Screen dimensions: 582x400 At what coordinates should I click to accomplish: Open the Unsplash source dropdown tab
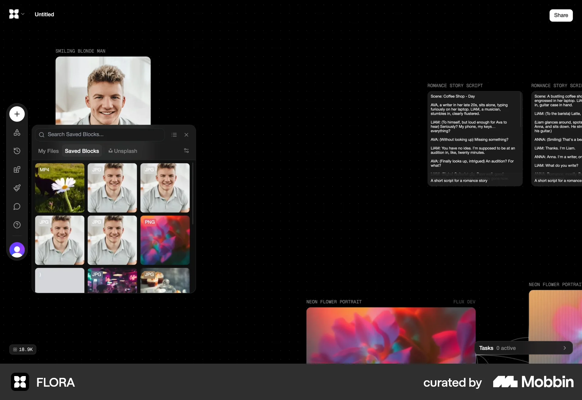[122, 151]
